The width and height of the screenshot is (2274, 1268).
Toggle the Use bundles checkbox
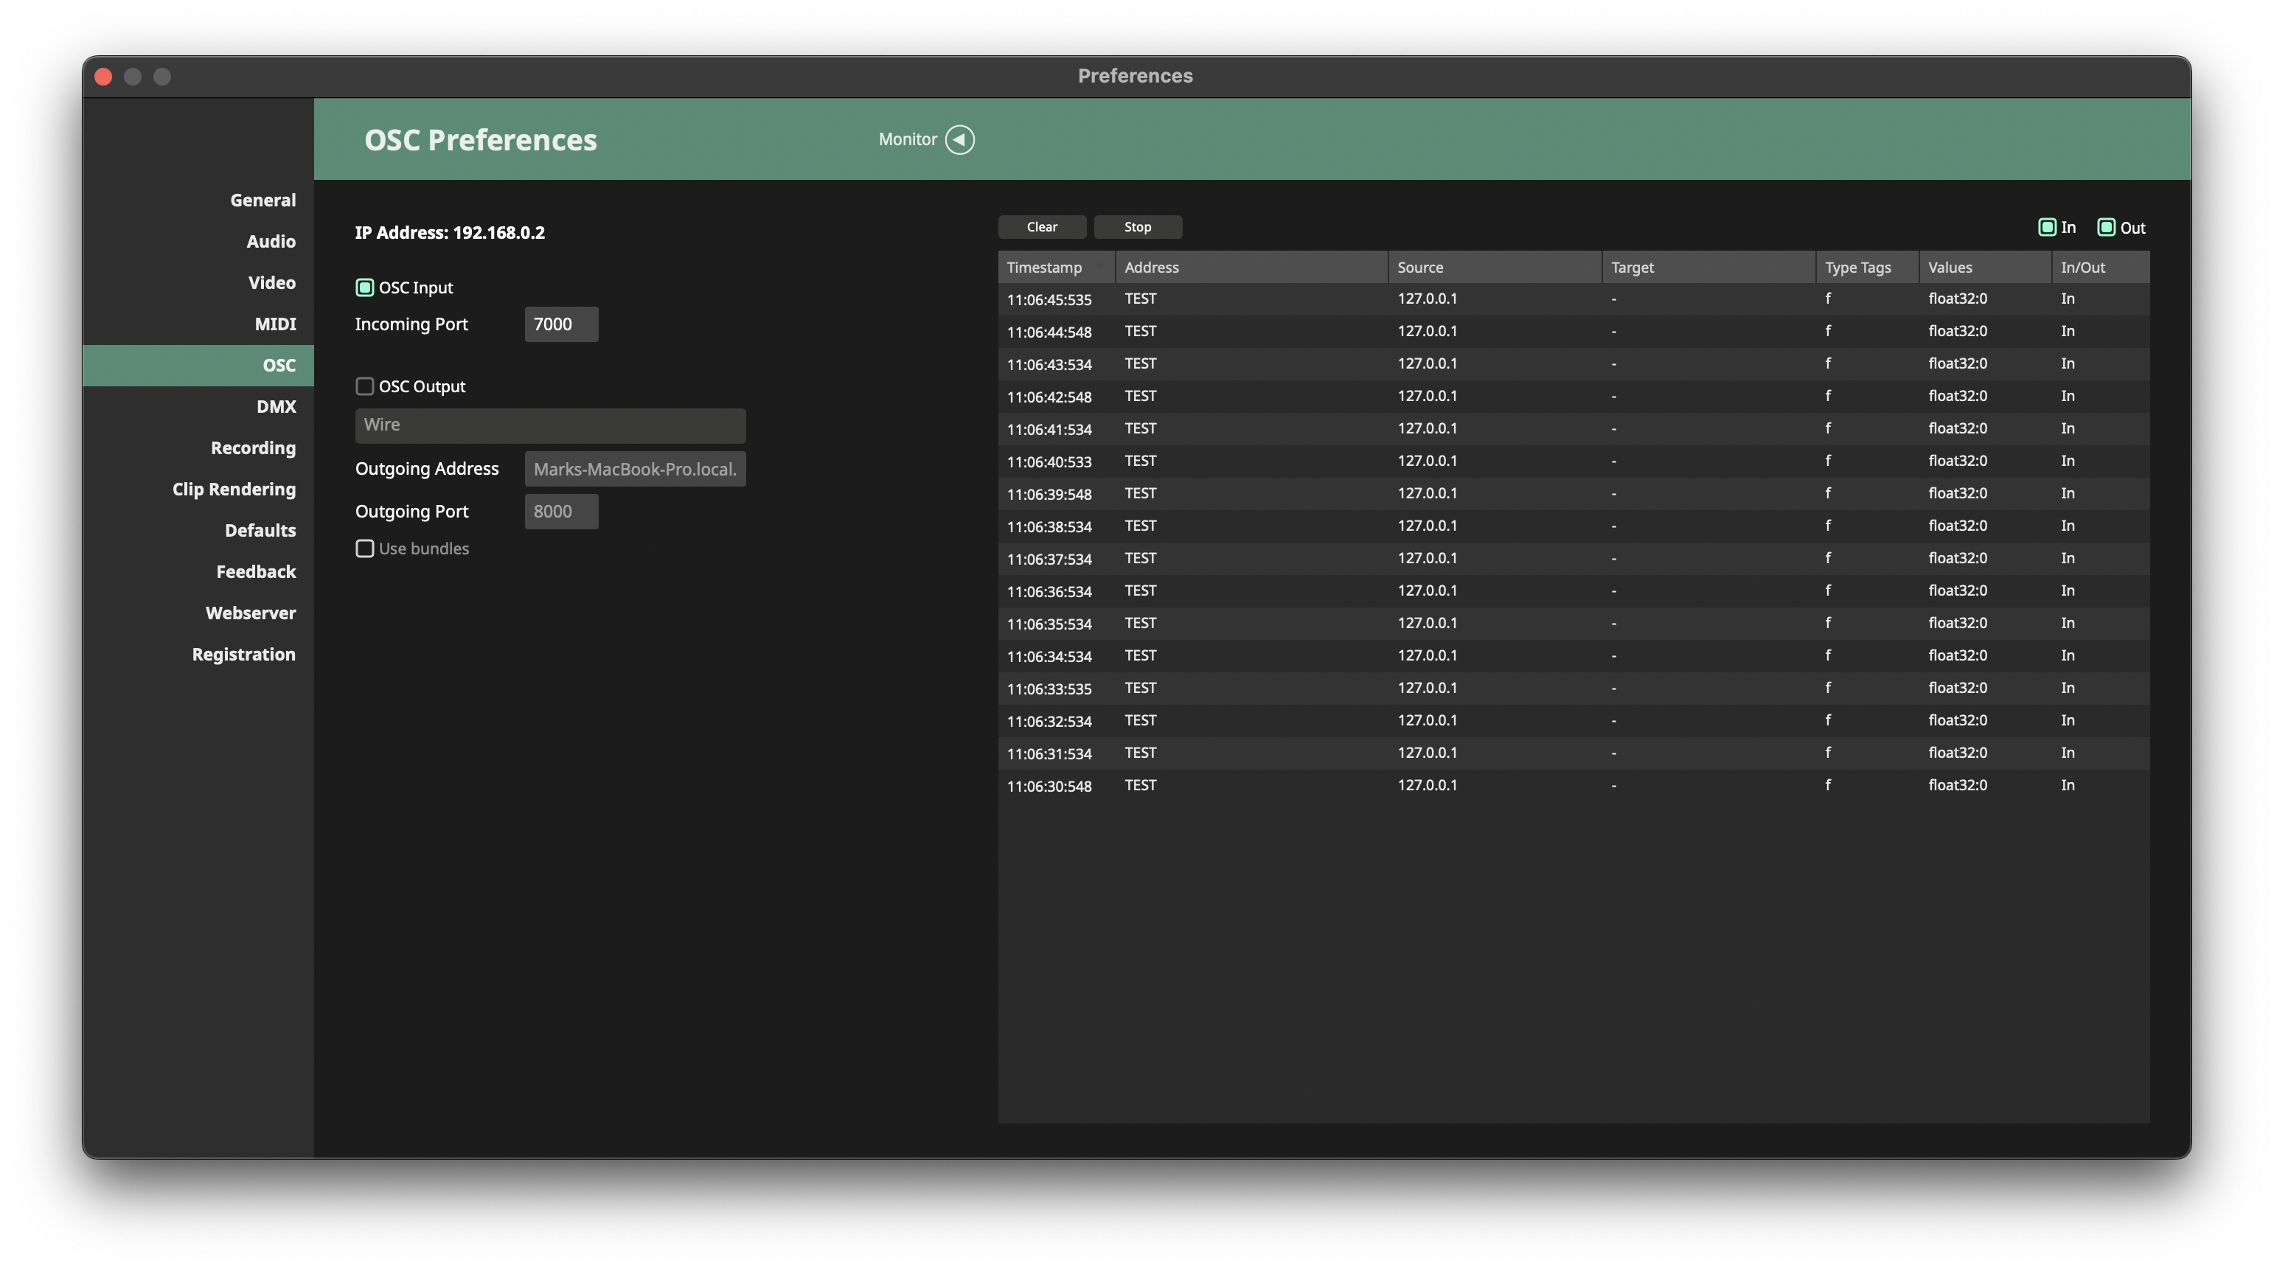tap(364, 548)
